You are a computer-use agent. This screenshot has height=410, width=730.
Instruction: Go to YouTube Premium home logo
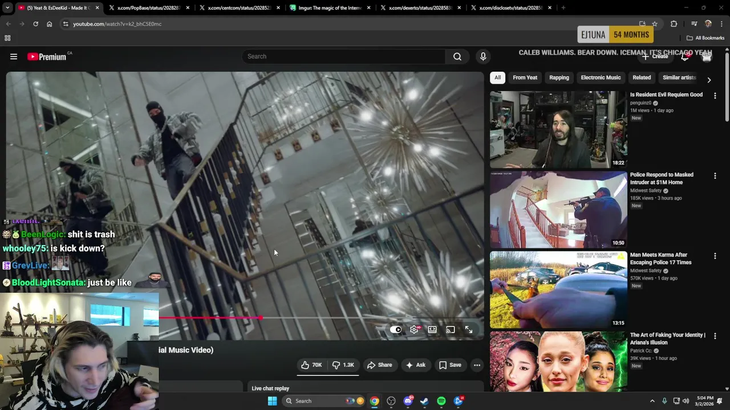coord(47,56)
